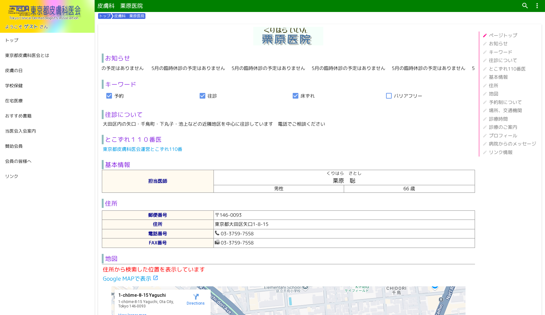Screen dimensions: 545x315
Task: Click map card title 1-chōme-8-15 Yaguchi
Action: (x=142, y=295)
